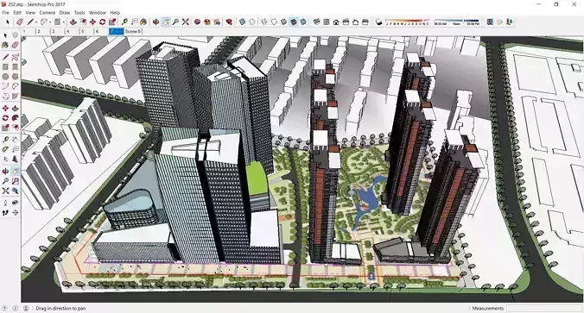
Task: Select the Arc tool in top toolbar
Action: (43, 22)
